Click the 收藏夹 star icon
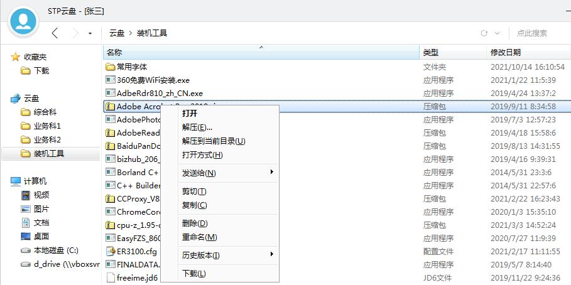The width and height of the screenshot is (571, 285). (x=15, y=56)
